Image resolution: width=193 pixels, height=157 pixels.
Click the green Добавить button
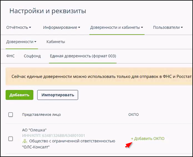[19, 95]
